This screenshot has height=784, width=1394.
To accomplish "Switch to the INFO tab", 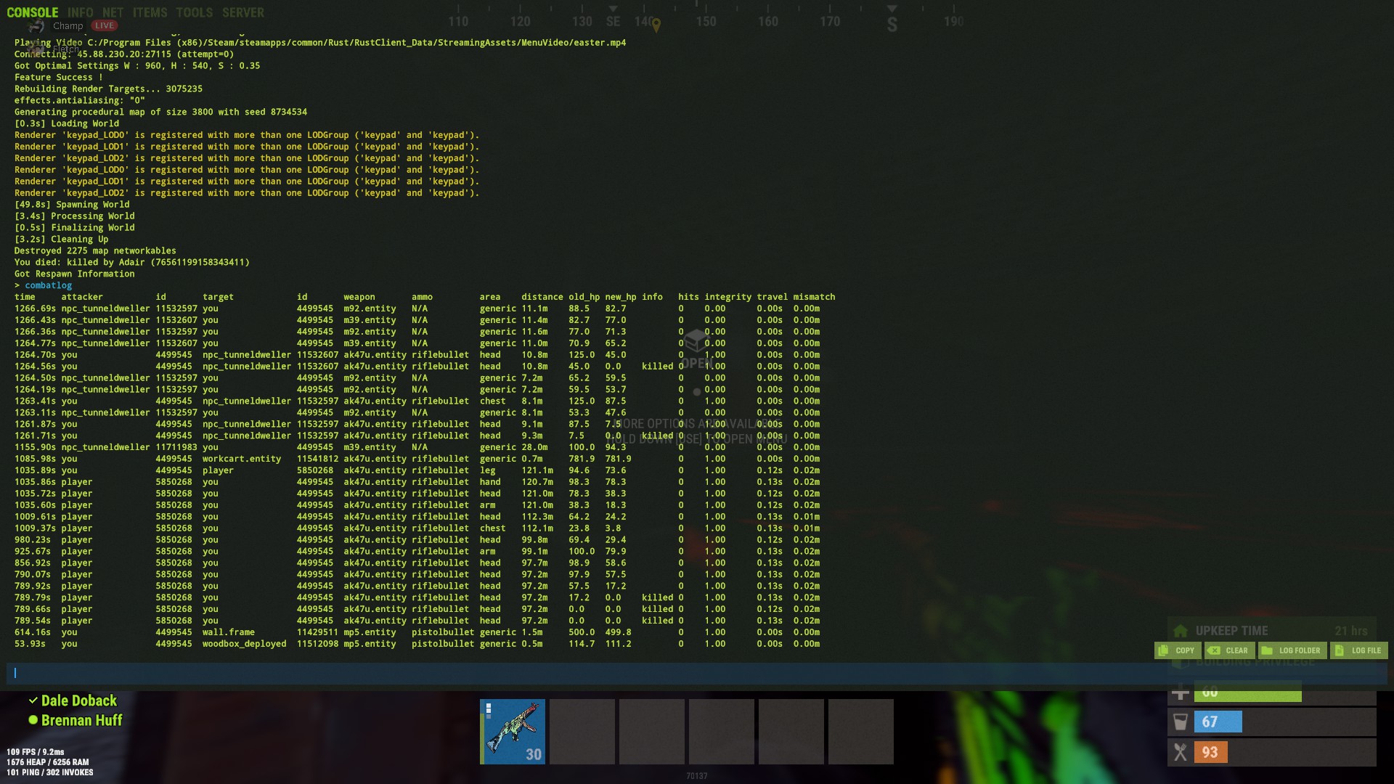I will coord(80,12).
